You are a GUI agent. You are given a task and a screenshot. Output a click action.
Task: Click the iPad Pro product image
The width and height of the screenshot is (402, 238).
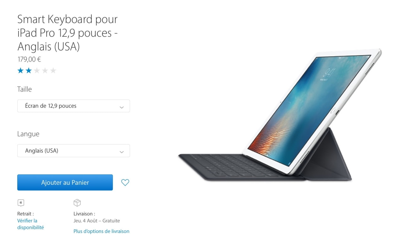[x=280, y=115]
